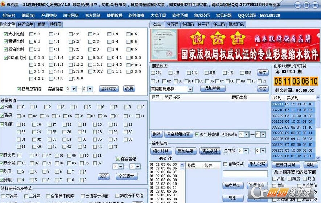
Task: Check the 不连号 checkbox
Action: [x=3, y=196]
